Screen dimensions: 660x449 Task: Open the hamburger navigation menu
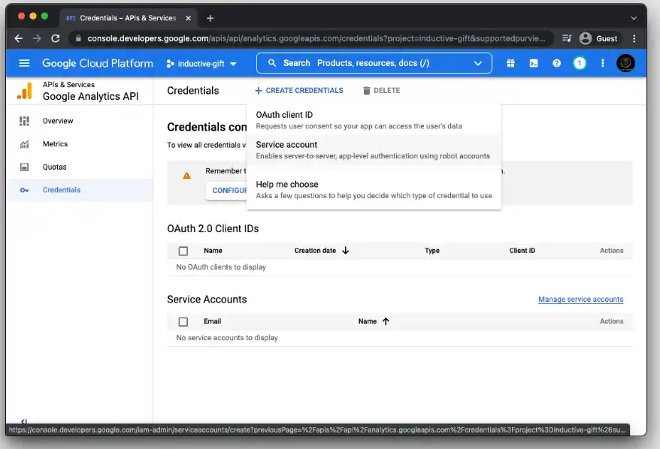click(24, 63)
